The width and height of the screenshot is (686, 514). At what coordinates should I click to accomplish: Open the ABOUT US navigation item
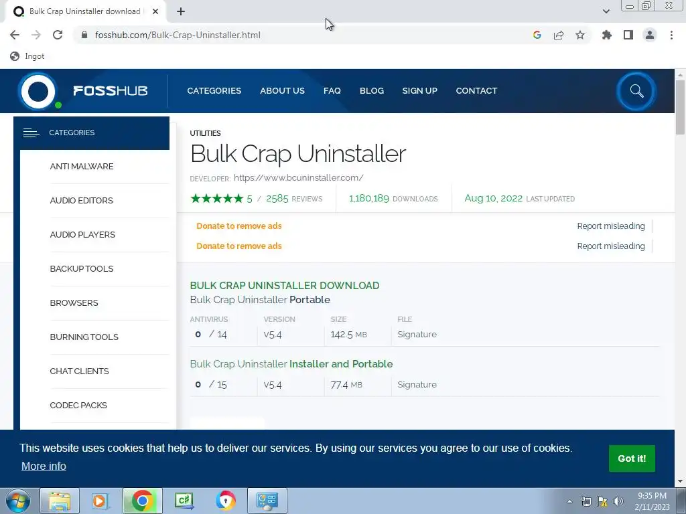coord(282,91)
